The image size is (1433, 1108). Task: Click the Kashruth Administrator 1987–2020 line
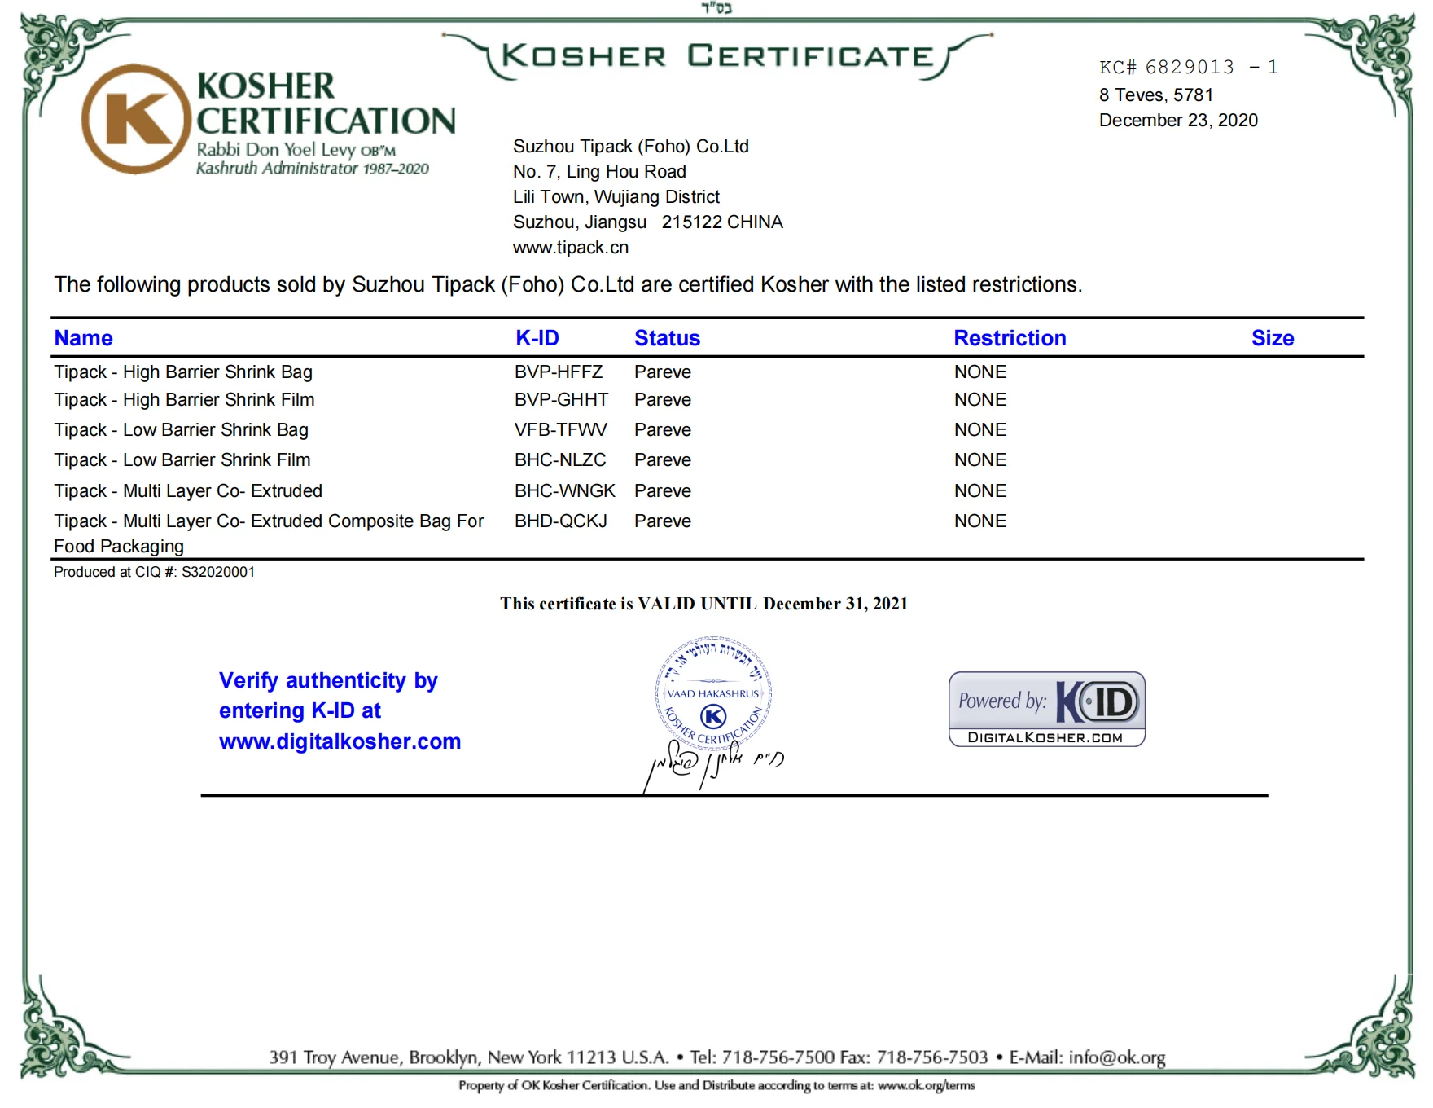pyautogui.click(x=313, y=169)
